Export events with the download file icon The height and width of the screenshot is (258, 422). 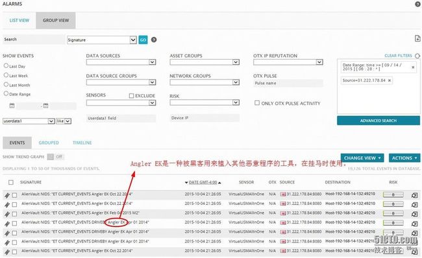[x=417, y=39]
